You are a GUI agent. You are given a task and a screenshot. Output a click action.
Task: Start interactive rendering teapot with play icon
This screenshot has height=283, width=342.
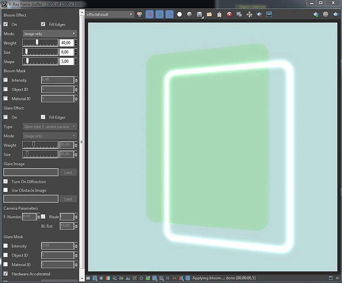tap(316, 14)
